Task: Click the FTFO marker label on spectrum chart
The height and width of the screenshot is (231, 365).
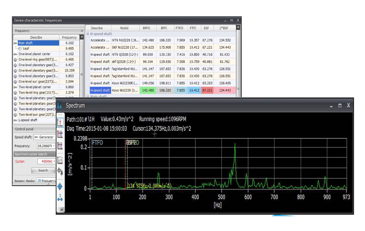Action: coord(97,143)
